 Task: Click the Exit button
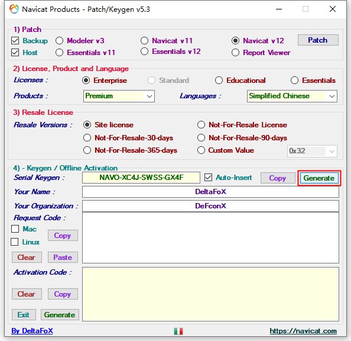[24, 315]
